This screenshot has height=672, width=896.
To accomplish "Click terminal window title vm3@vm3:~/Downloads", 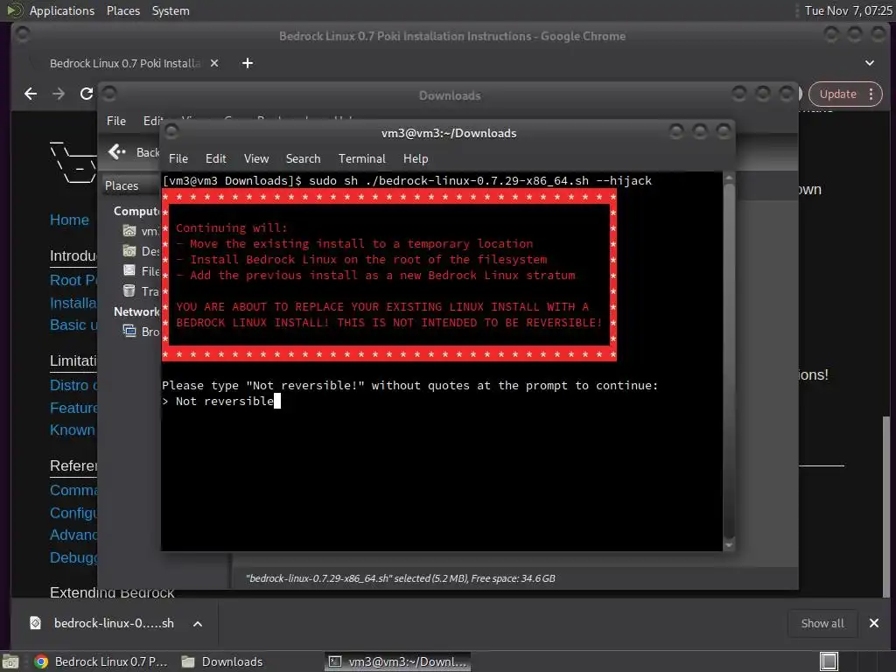I will tap(449, 133).
